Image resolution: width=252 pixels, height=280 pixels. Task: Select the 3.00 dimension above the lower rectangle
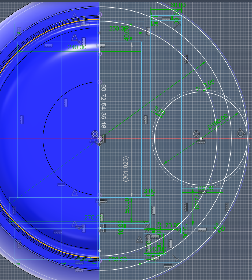(x=150, y=191)
